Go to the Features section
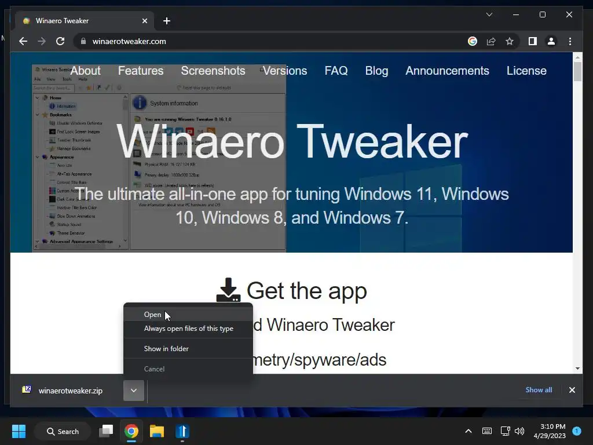This screenshot has height=445, width=593. (x=141, y=71)
